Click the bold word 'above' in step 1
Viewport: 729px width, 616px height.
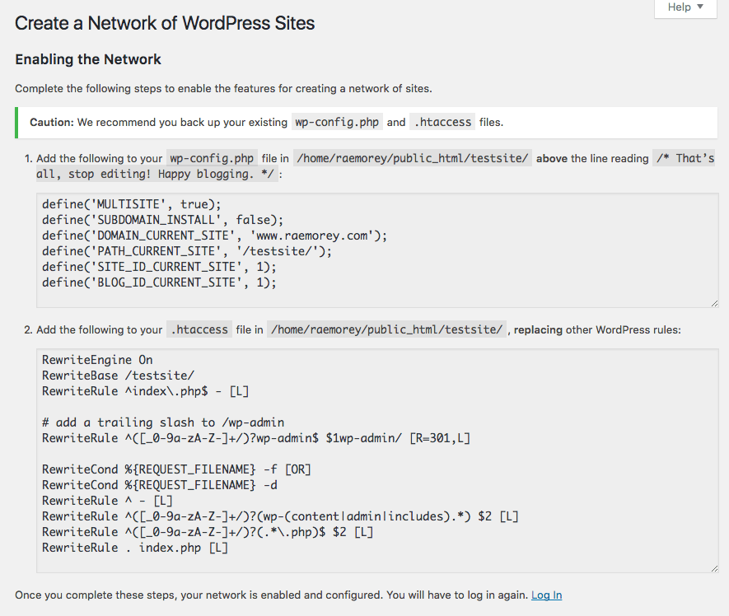[x=552, y=159]
